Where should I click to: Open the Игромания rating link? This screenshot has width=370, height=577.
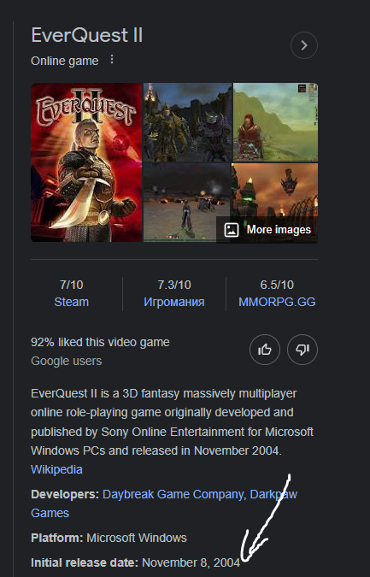174,302
